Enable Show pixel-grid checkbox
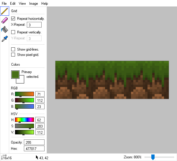 [13, 54]
